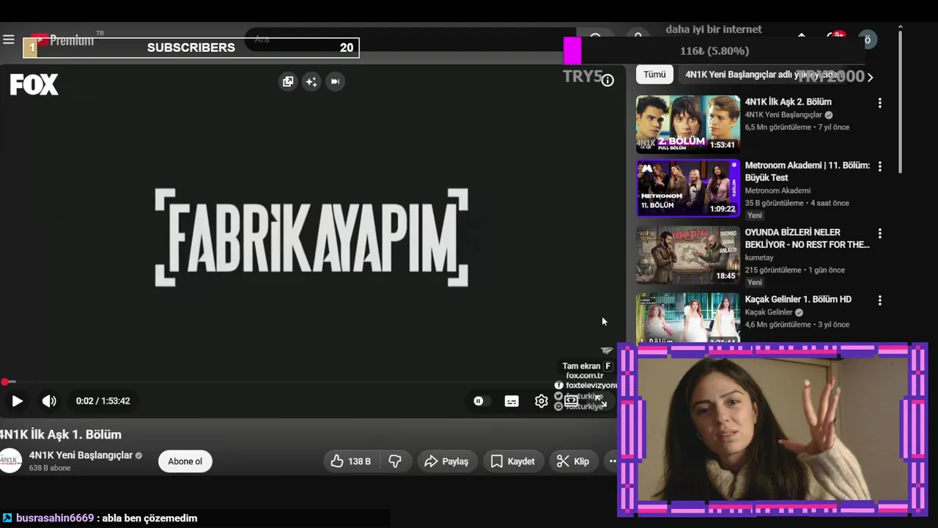The width and height of the screenshot is (938, 528).
Task: Open options menu for Kaçak Gelinler 1. Bölüm
Action: point(879,301)
